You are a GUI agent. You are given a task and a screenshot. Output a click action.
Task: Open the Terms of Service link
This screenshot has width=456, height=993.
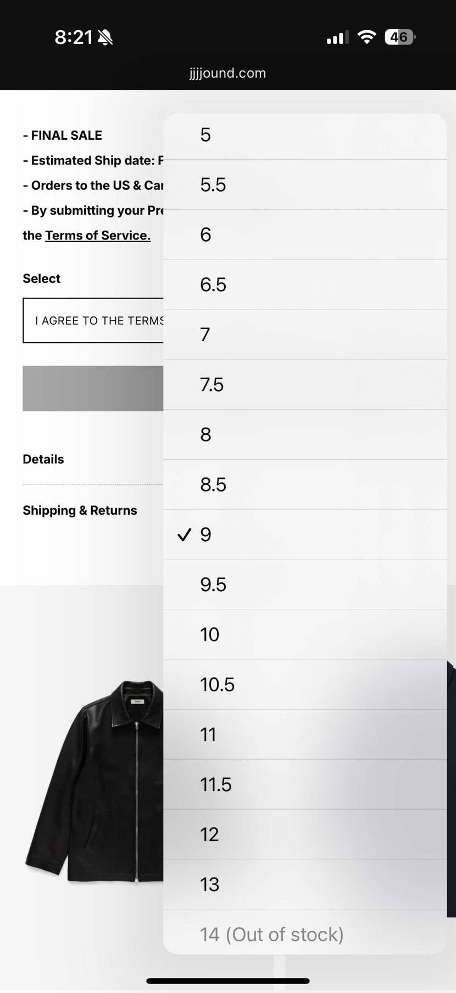click(98, 236)
